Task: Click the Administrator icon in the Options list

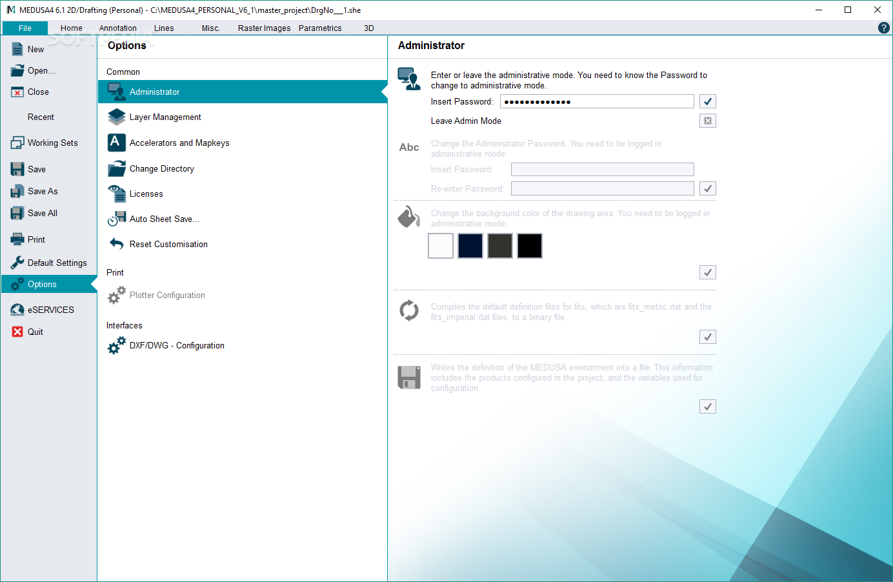Action: point(117,92)
